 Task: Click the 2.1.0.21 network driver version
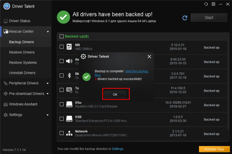click(x=178, y=131)
